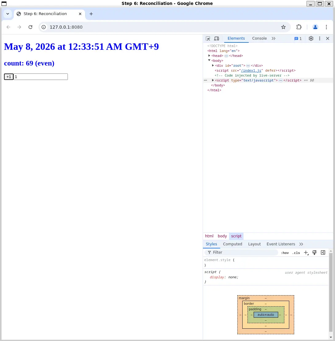This screenshot has width=335, height=341.
Task: Open the issues counter badge
Action: [298, 38]
